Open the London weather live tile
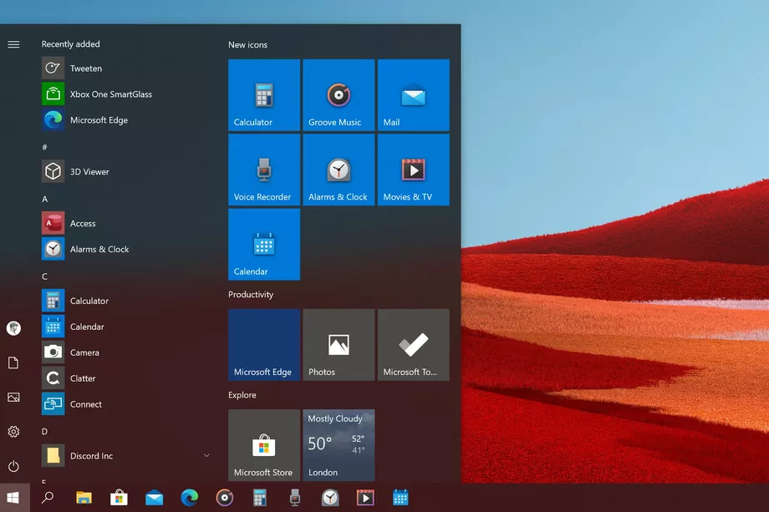This screenshot has height=512, width=769. 339,444
